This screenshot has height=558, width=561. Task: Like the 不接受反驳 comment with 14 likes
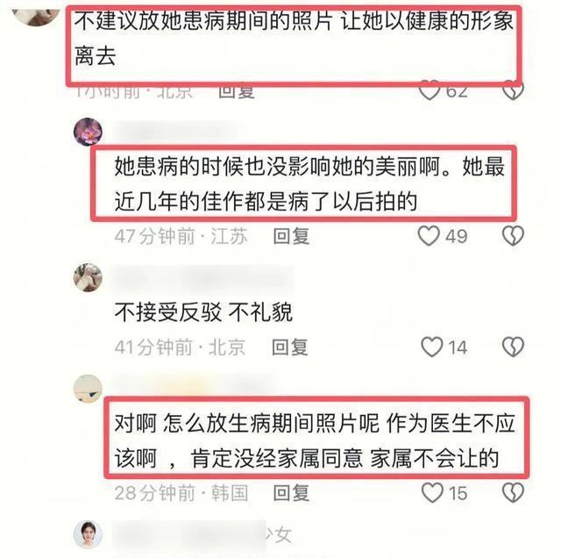[x=432, y=347]
